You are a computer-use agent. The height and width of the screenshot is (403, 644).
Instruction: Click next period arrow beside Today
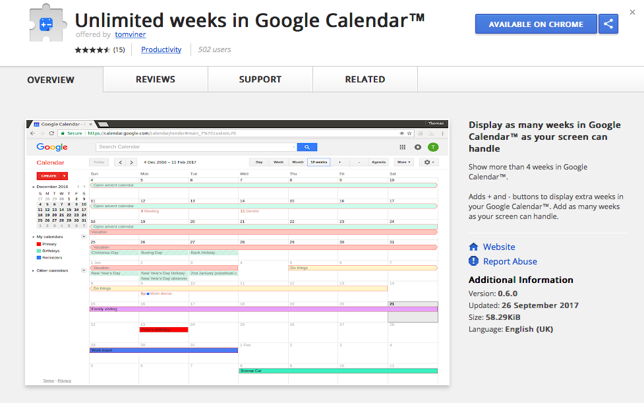click(x=131, y=162)
